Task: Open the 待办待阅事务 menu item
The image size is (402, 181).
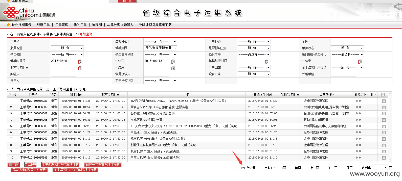Action: click(21, 25)
